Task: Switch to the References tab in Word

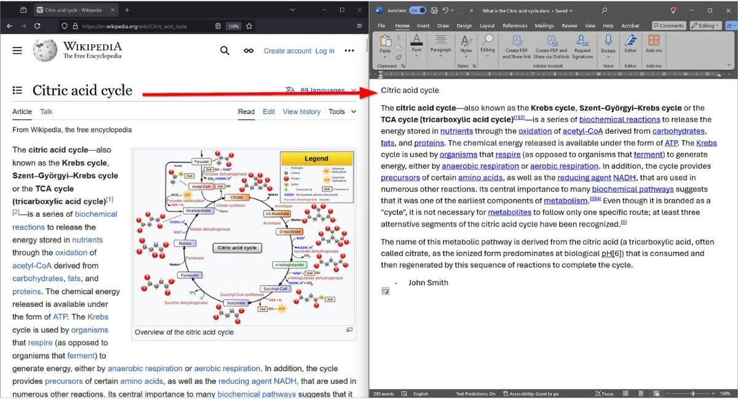Action: [x=515, y=26]
